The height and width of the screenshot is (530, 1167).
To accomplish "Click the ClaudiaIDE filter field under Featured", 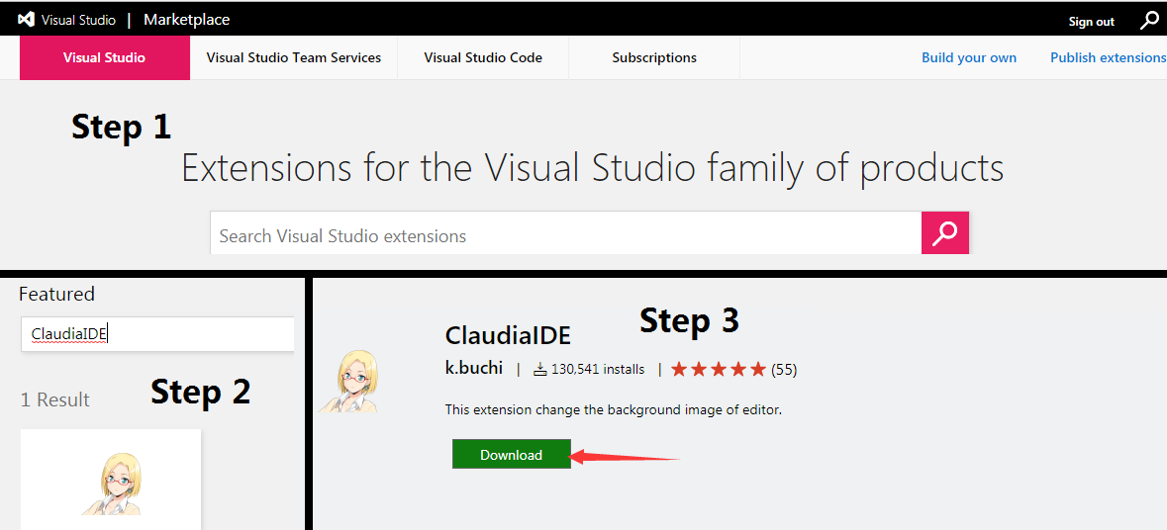I will (x=157, y=334).
